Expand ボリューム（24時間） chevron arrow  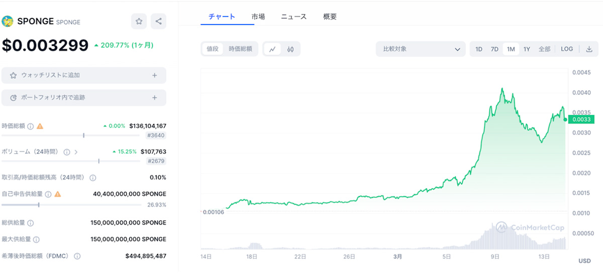(x=76, y=152)
